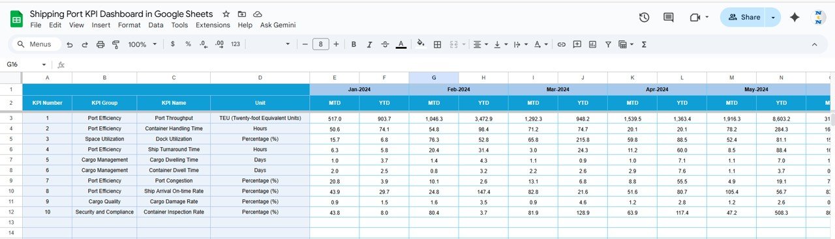Check the cloud save status icon
Screen dimensions: 835x239
point(258,14)
